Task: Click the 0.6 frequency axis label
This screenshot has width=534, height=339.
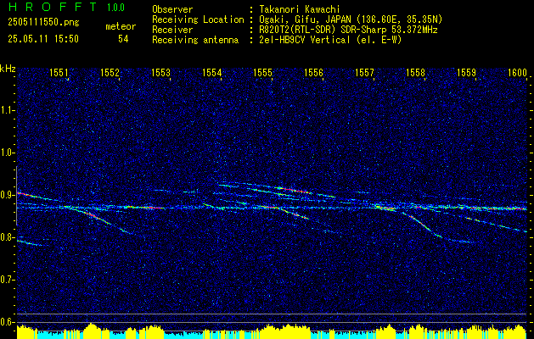Action: click(x=7, y=322)
